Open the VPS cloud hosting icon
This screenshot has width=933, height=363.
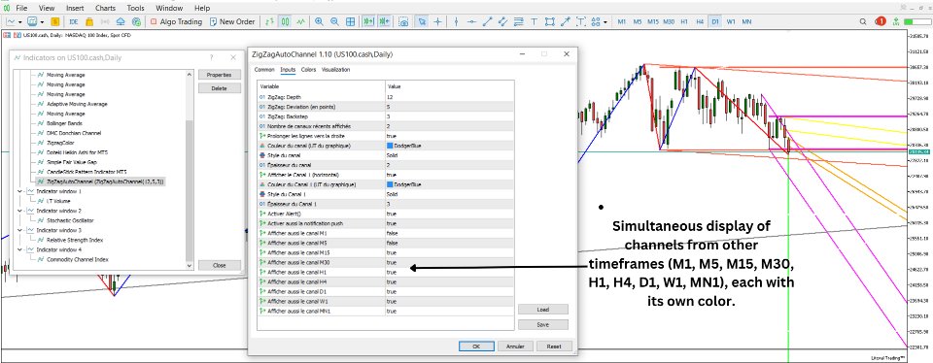pyautogui.click(x=121, y=21)
